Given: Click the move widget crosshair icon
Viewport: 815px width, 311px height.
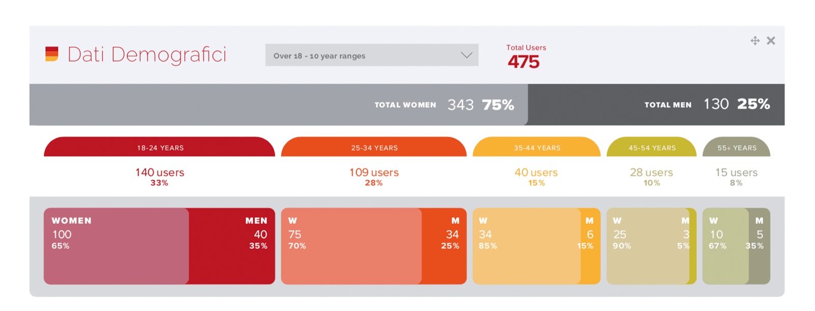Looking at the screenshot, I should (x=755, y=41).
